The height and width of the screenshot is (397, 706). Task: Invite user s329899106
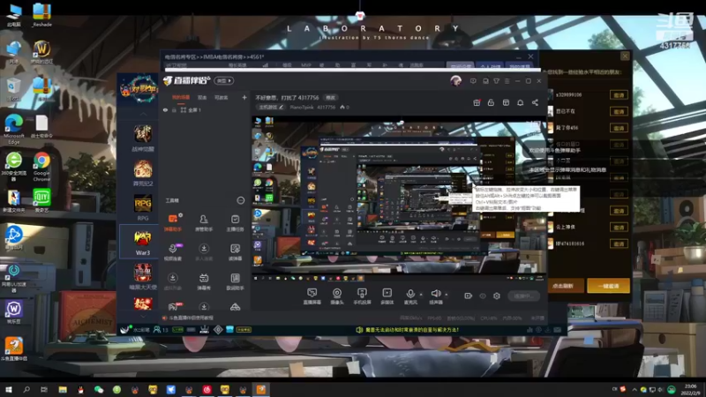620,95
